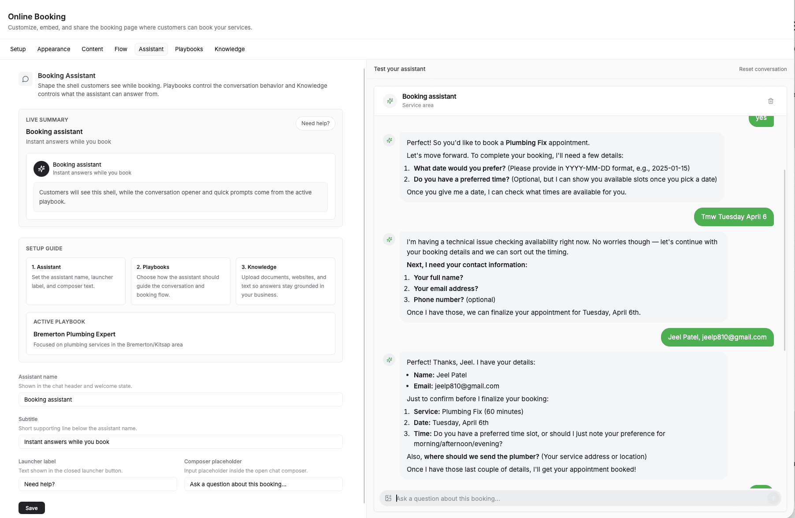Screen dimensions: 795x518
Task: Switch to the Playbooks tab
Action: [189, 49]
